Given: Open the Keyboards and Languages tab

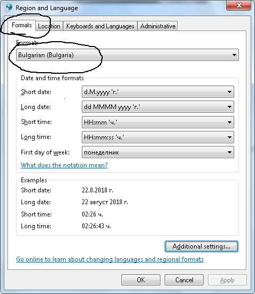Looking at the screenshot, I should click(x=101, y=26).
